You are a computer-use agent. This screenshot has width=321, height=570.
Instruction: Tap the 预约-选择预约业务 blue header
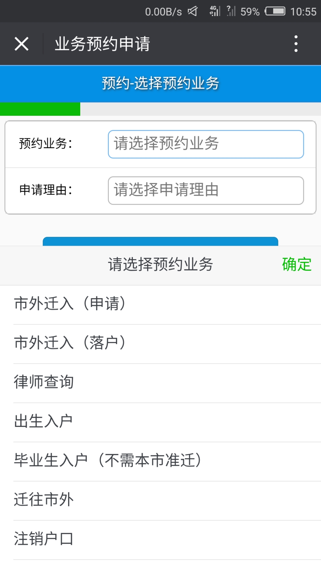click(160, 84)
